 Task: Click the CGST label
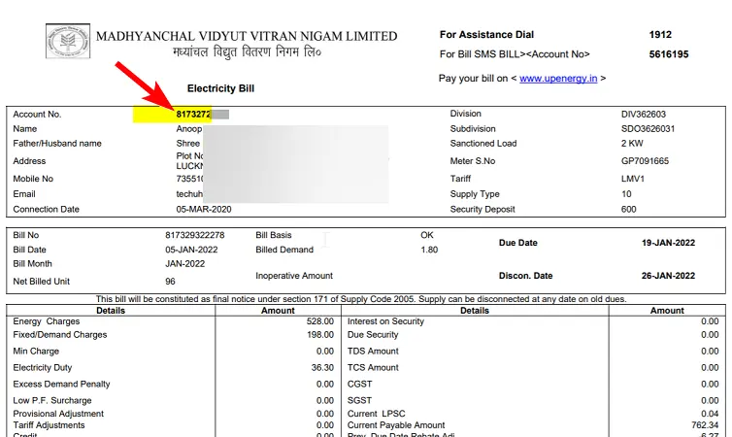(359, 385)
